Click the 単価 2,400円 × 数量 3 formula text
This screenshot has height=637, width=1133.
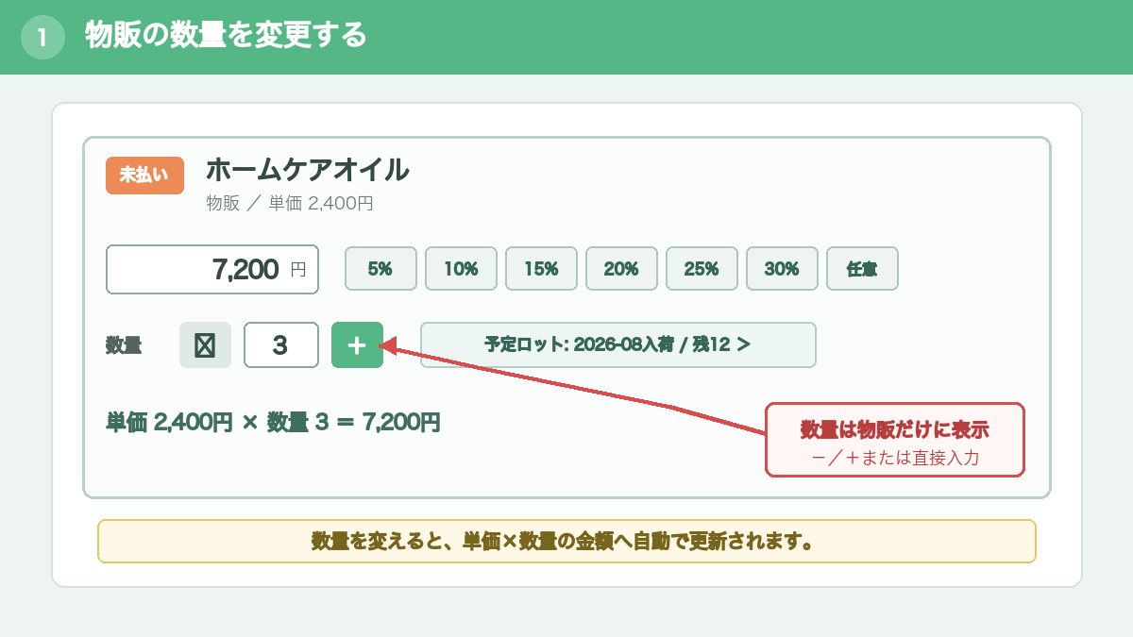[x=273, y=422]
